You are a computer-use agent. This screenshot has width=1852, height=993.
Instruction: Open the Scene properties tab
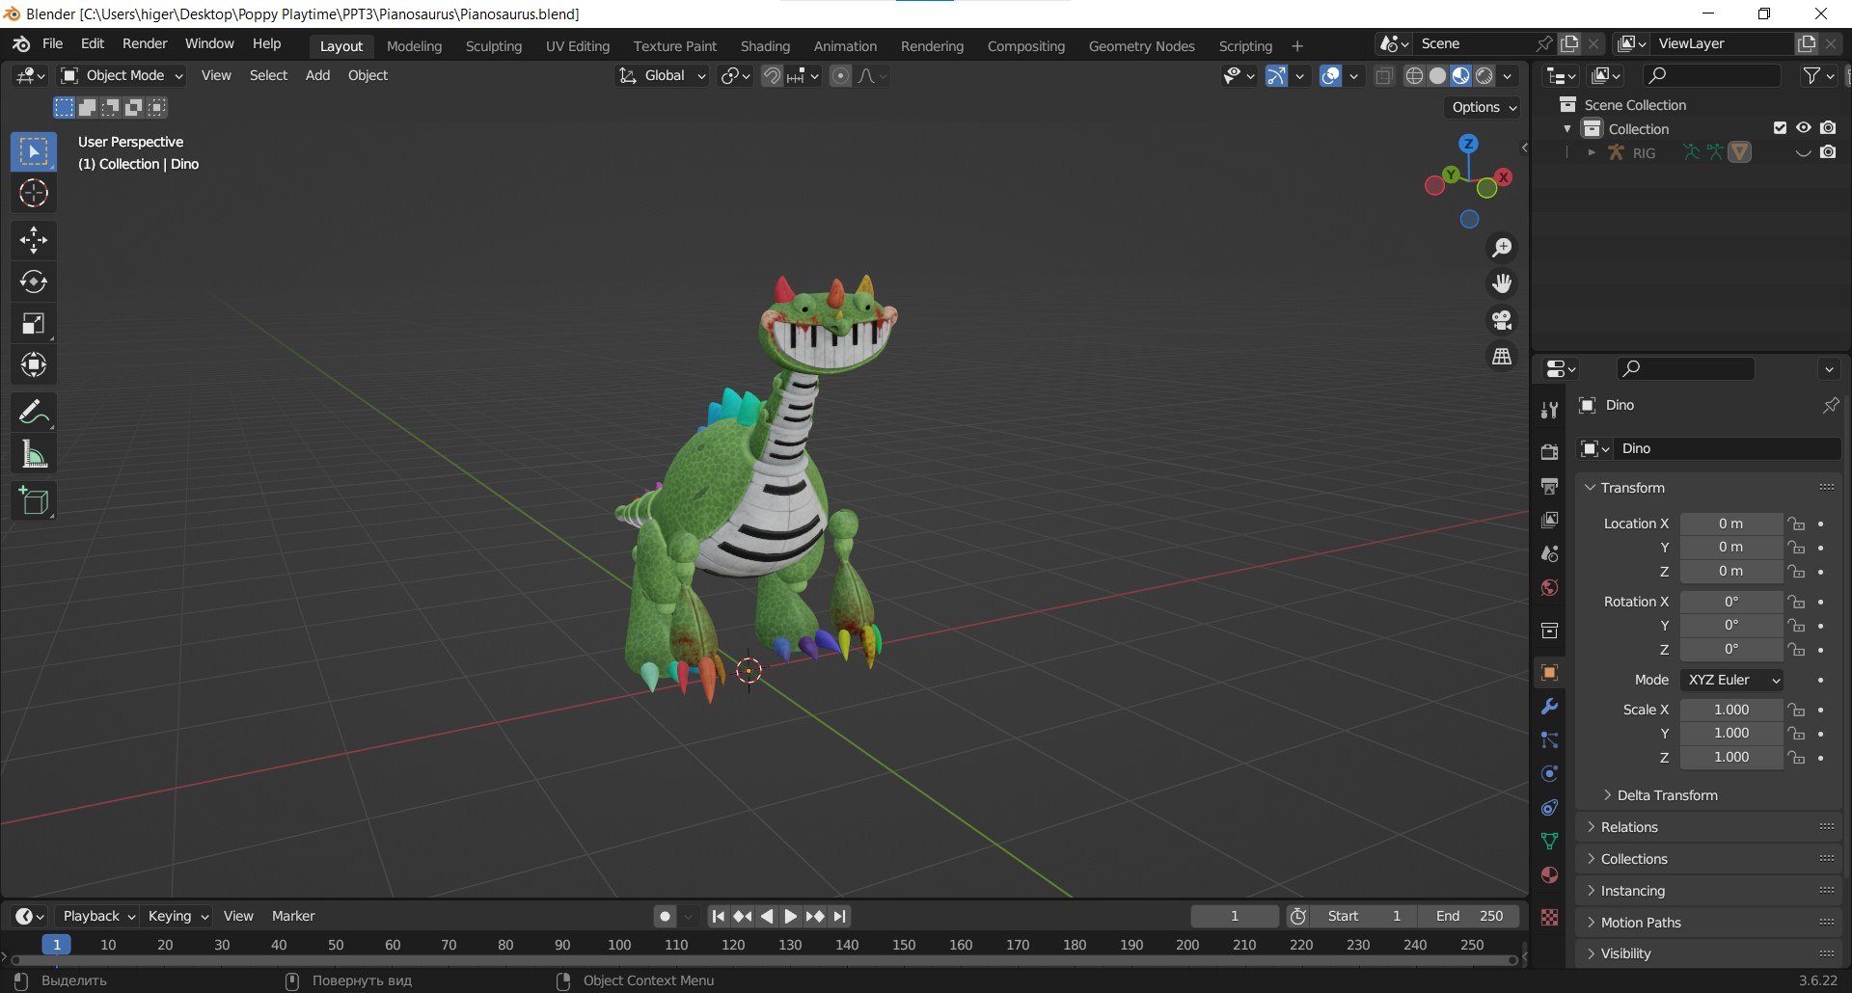coord(1549,554)
